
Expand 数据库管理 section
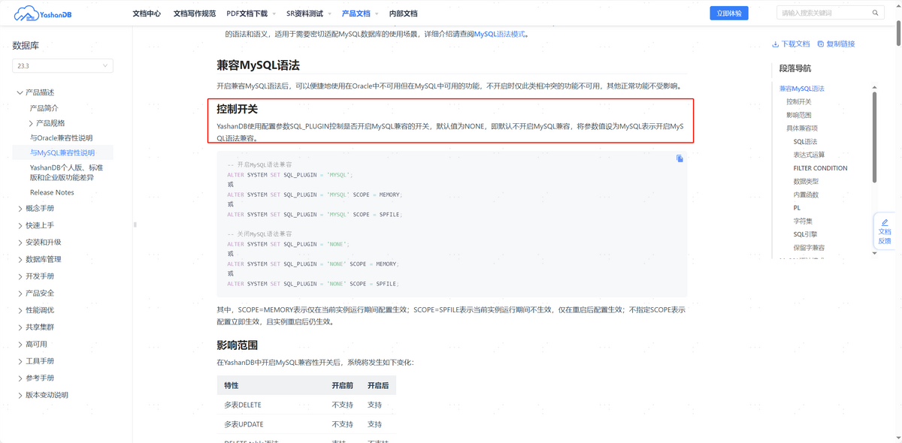[20, 259]
